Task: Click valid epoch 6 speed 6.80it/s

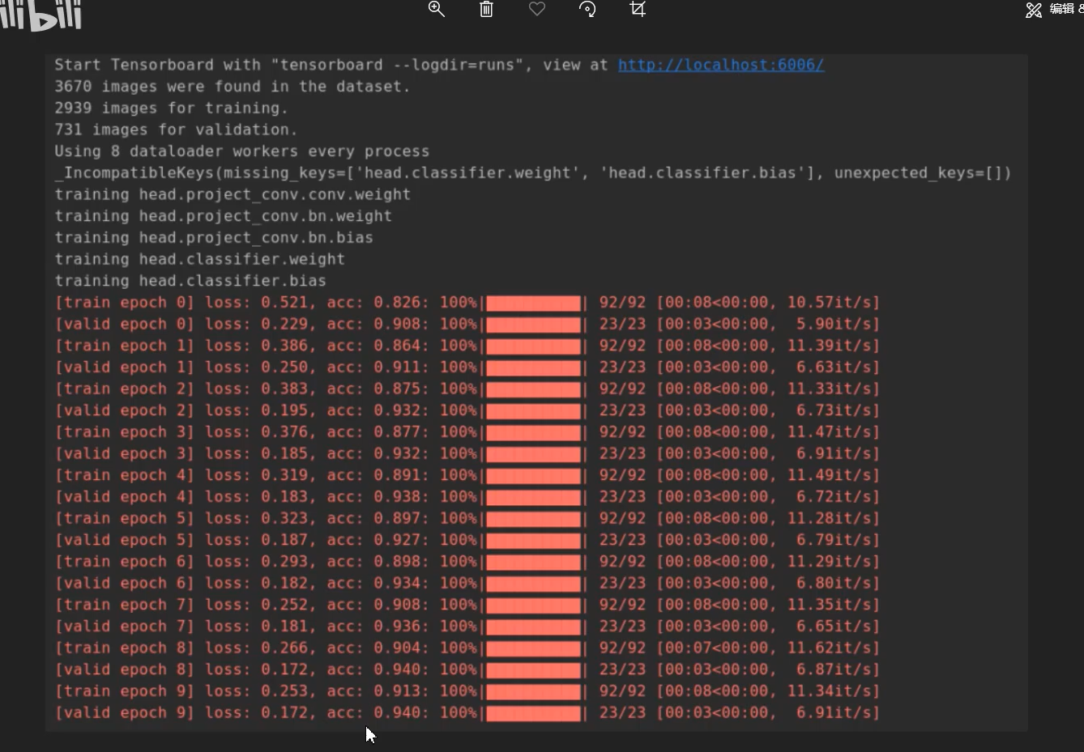Action: [835, 583]
